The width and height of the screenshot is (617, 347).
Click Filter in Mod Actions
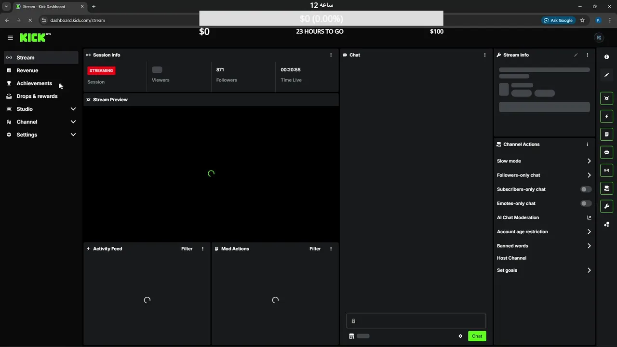coord(315,249)
